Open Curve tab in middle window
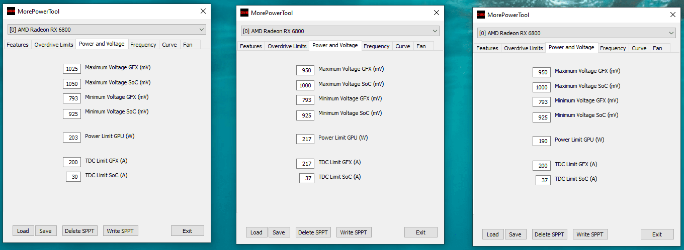Screen dimensions: 684x250 point(403,46)
